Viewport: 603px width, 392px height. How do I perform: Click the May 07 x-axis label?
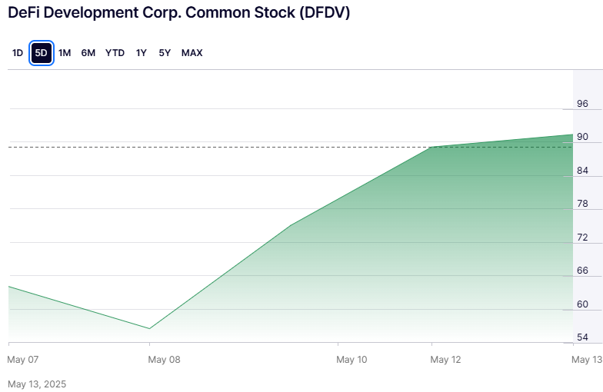[x=22, y=359]
